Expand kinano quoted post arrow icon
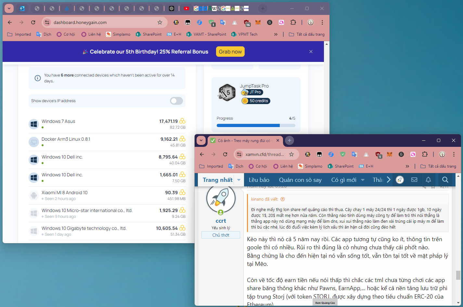The image size is (463, 307). click(x=282, y=199)
